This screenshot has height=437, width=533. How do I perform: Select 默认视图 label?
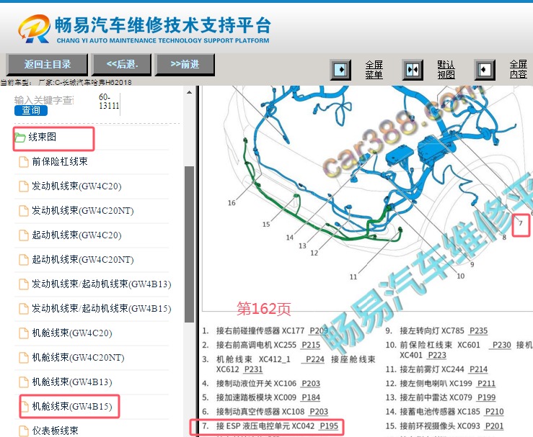click(x=446, y=70)
